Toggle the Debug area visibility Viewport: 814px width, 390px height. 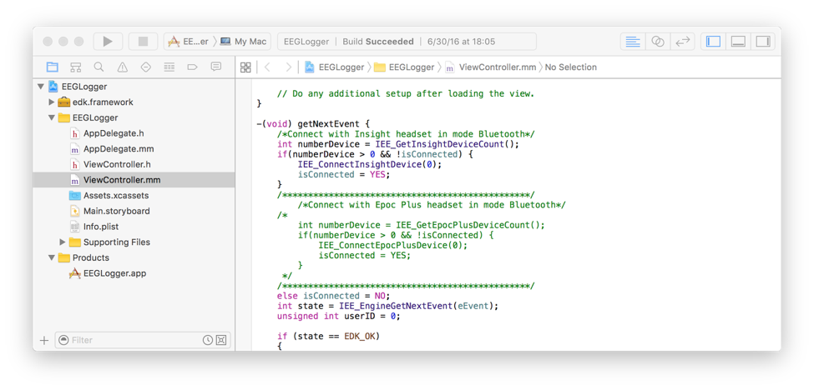[x=738, y=42]
